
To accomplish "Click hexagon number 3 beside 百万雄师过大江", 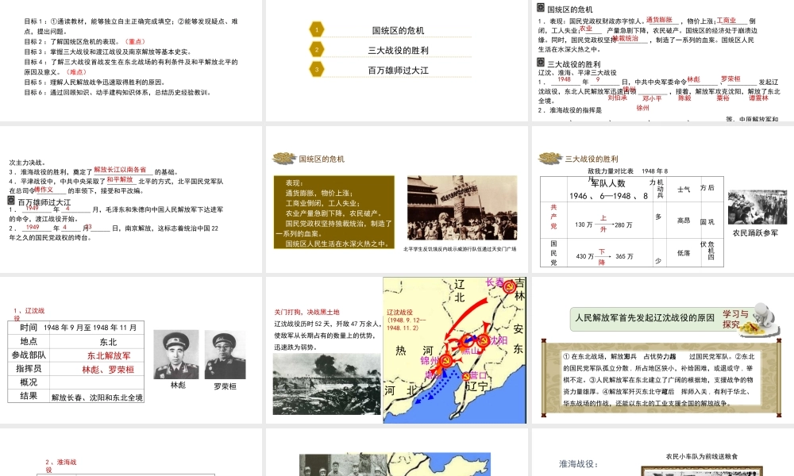I will point(317,69).
